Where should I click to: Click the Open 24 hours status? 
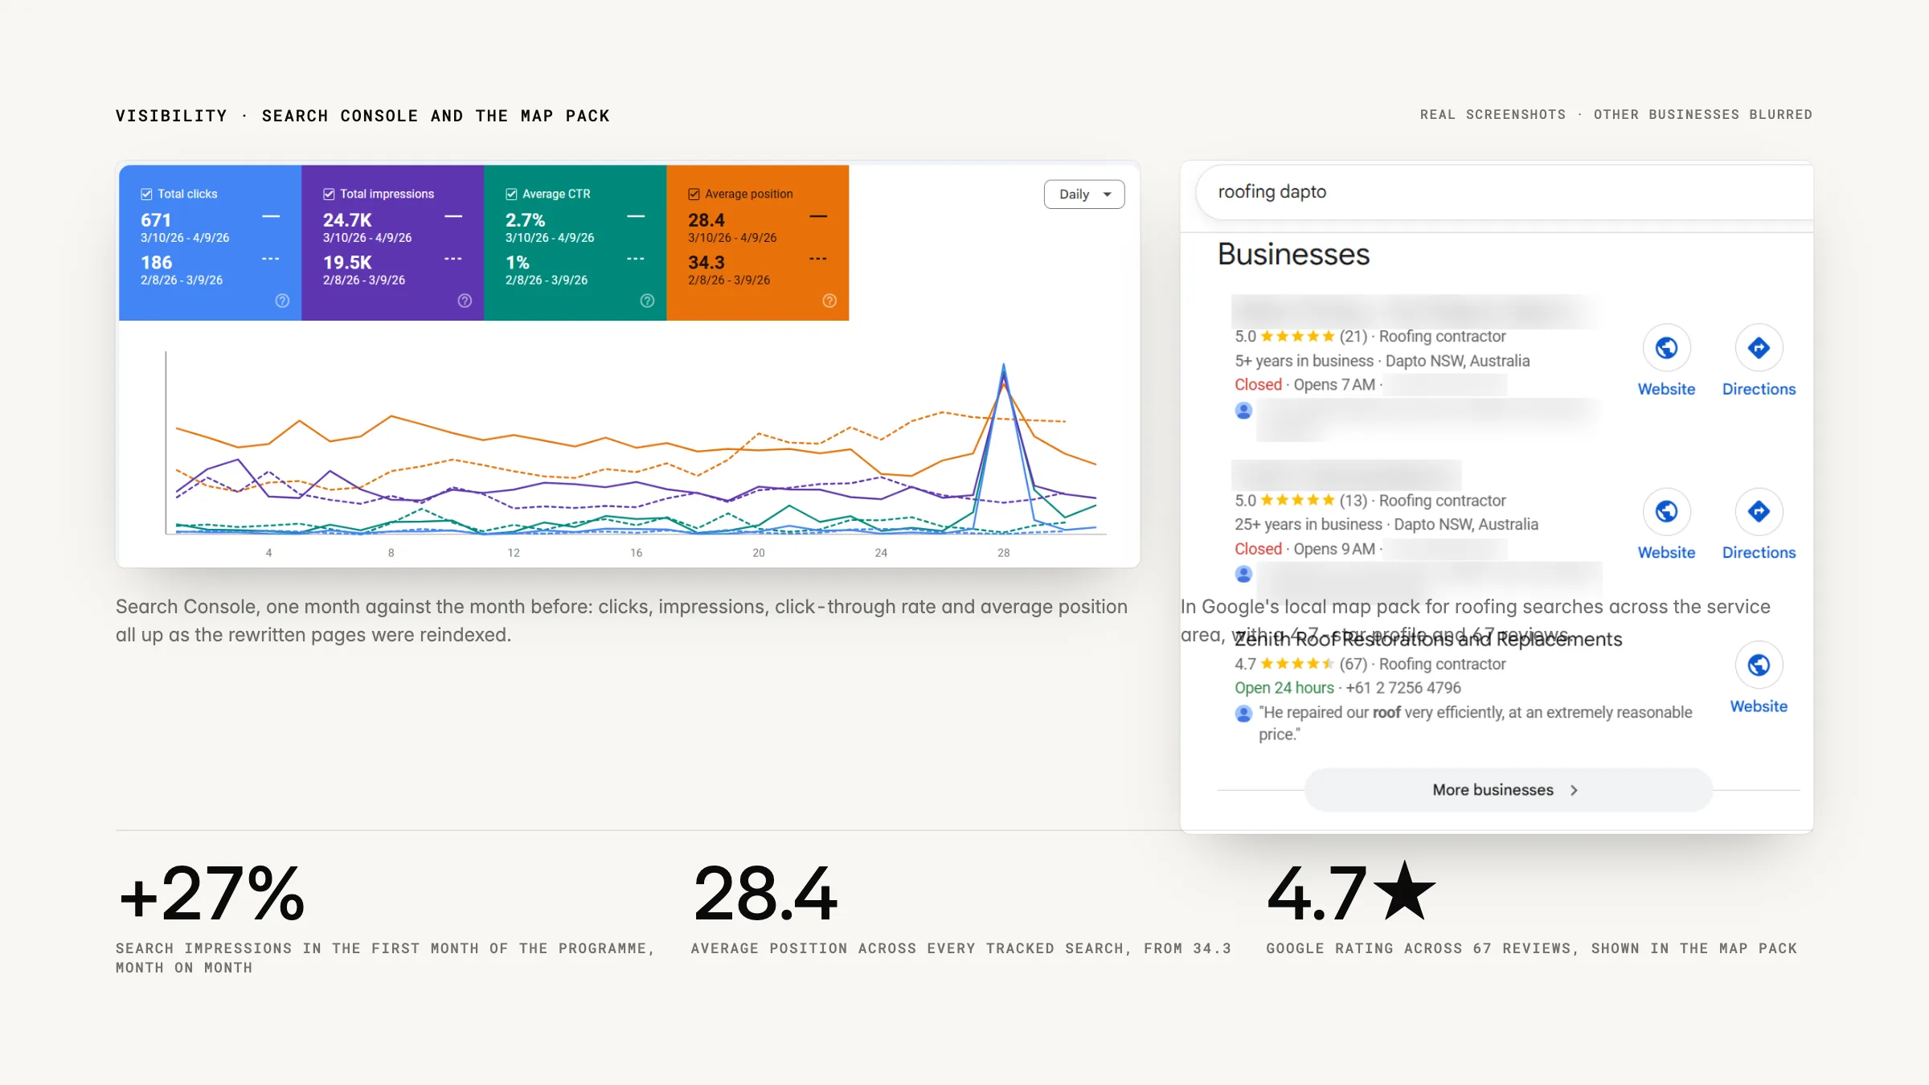1284,688
